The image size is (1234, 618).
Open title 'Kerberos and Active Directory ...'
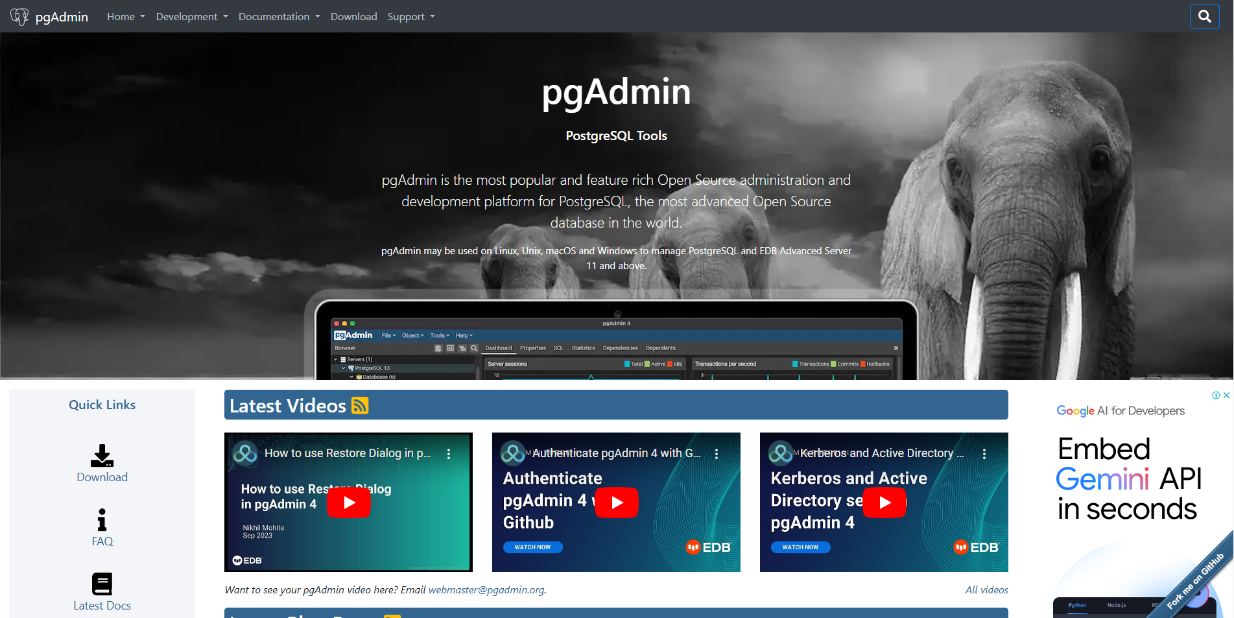(x=882, y=453)
